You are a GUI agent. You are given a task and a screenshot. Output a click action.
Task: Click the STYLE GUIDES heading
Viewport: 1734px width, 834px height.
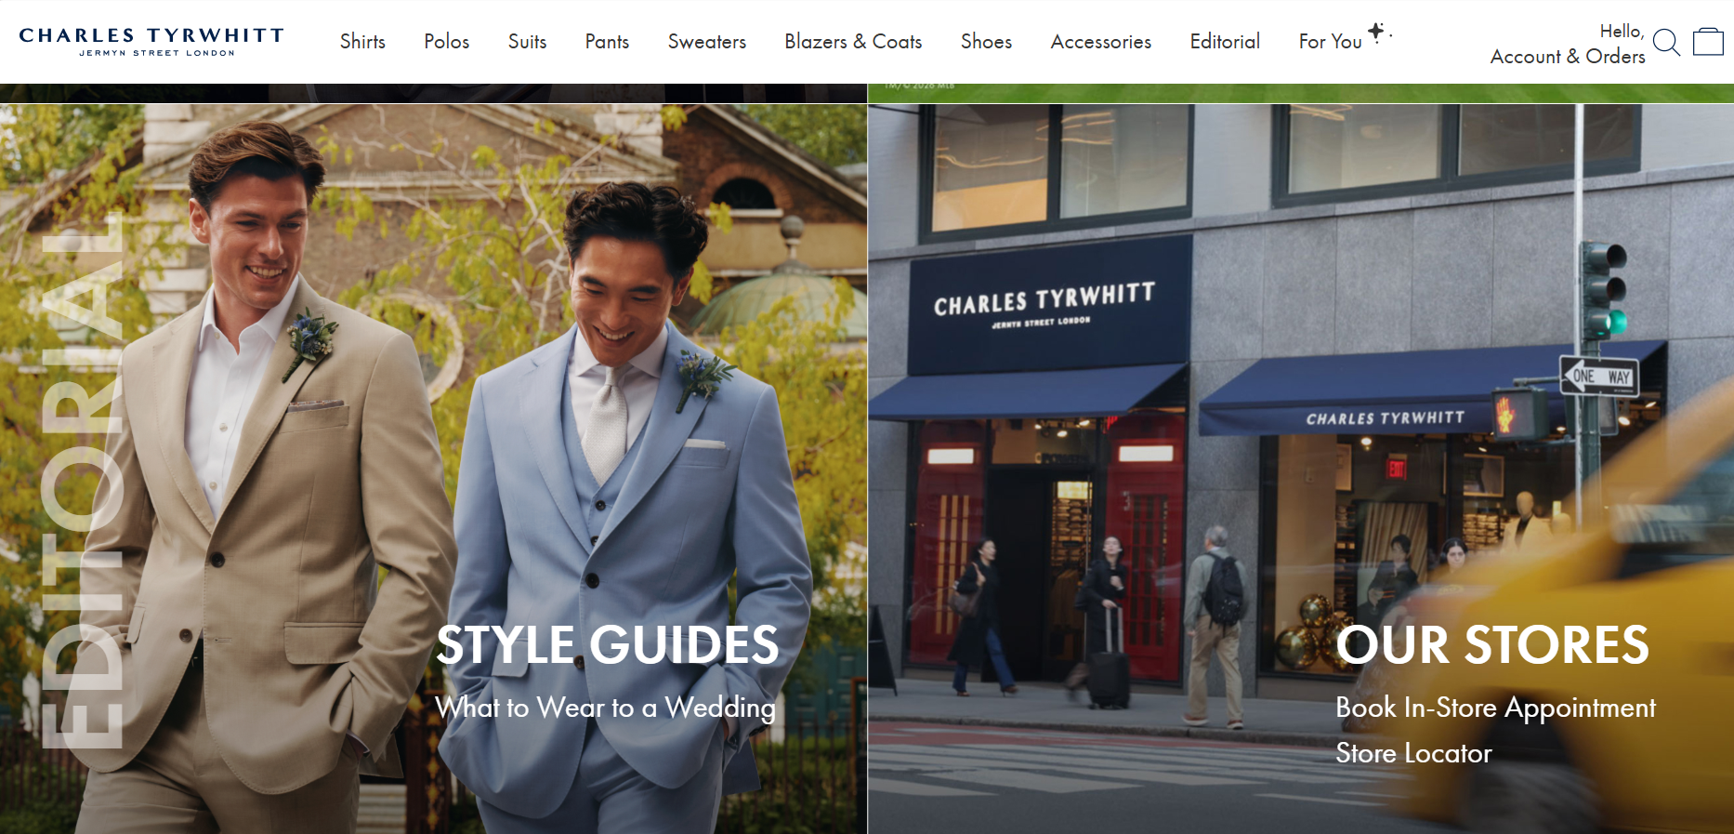tap(608, 644)
